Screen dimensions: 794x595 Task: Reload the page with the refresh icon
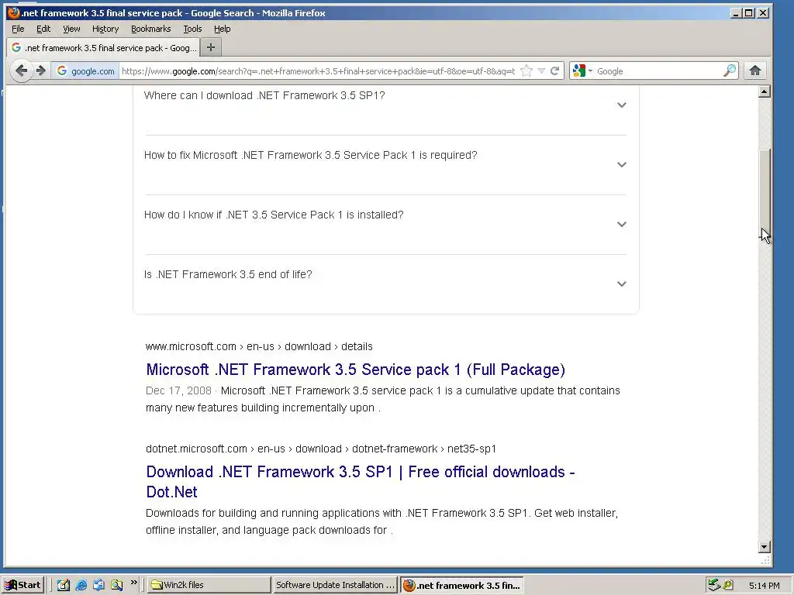point(555,71)
